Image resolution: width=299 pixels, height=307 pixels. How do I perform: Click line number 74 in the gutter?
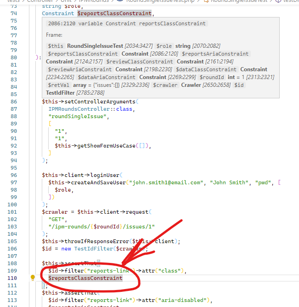tap(14, 13)
